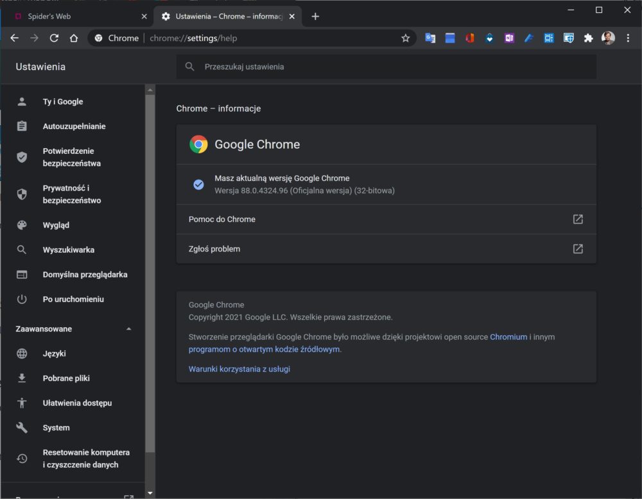642x499 pixels.
Task: Click the dark blue padlock extension icon
Action: pyautogui.click(x=489, y=38)
